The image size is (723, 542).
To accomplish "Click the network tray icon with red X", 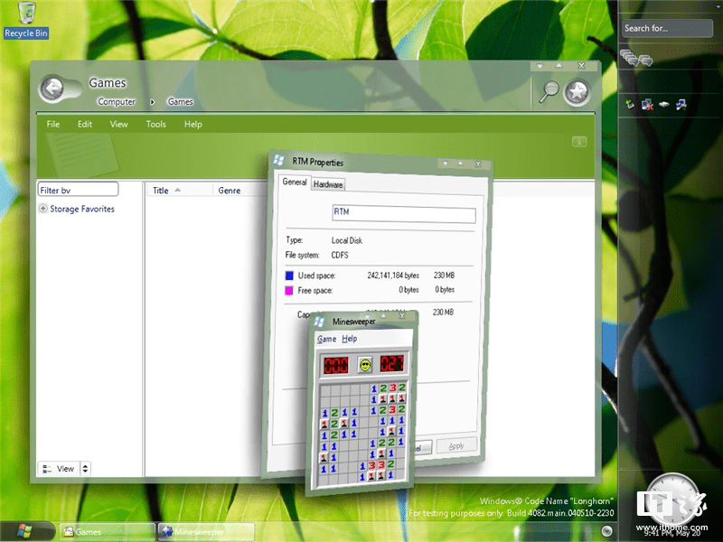I will coord(647,104).
